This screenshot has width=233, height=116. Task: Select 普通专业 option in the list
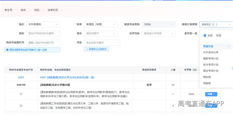[x=216, y=46]
